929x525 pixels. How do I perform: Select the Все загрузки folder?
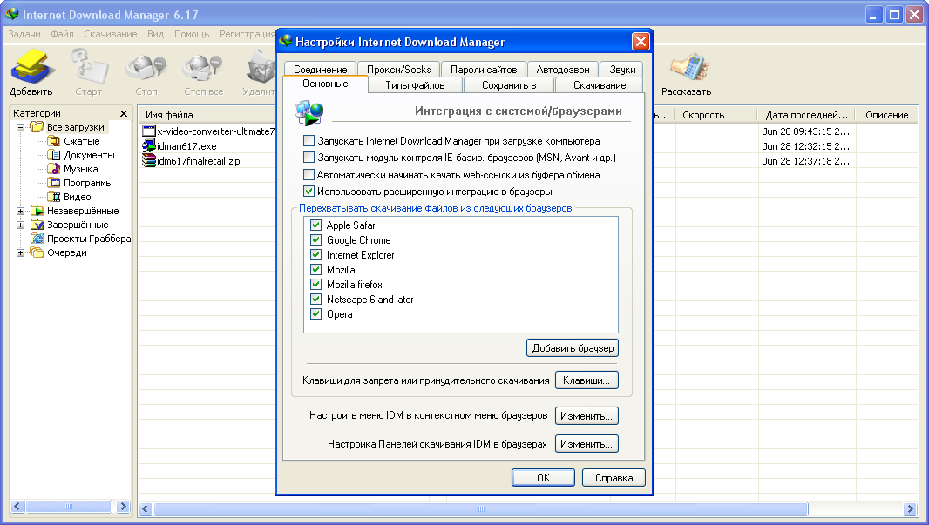coord(75,126)
